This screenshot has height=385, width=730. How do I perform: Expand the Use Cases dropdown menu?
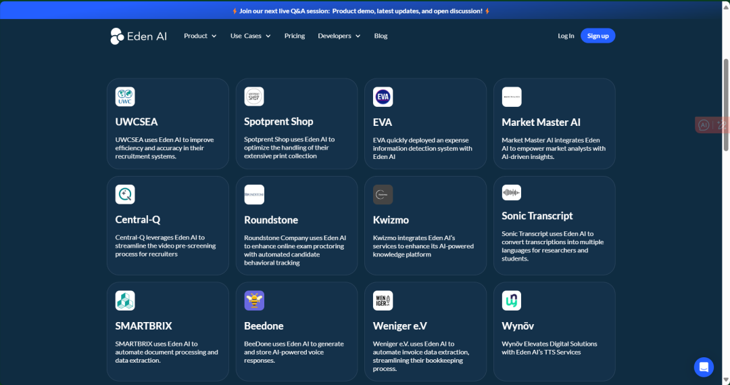[251, 36]
